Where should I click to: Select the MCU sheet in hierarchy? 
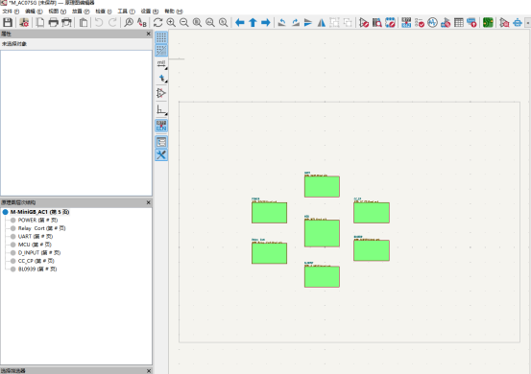pyautogui.click(x=35, y=245)
